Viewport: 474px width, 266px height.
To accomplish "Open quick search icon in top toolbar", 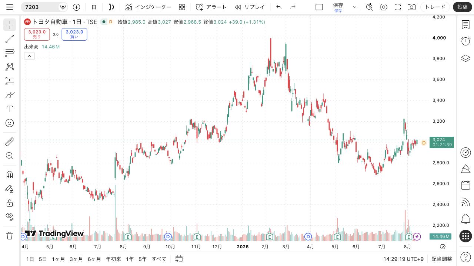I will (369, 7).
